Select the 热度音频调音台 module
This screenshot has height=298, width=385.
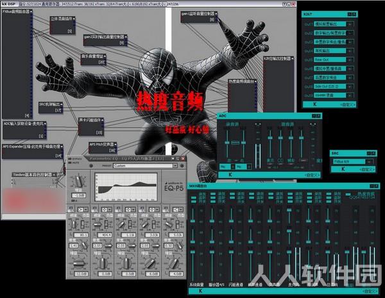point(243,95)
